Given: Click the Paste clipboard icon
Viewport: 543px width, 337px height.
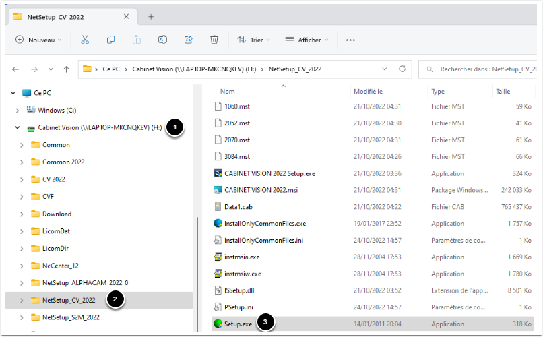Looking at the screenshot, I should click(x=137, y=40).
